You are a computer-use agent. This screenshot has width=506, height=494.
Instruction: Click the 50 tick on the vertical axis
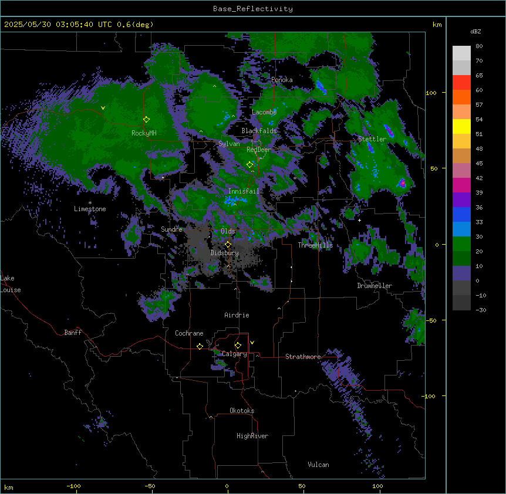point(434,168)
